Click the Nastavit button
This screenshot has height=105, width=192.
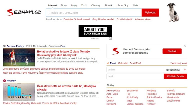(172, 51)
